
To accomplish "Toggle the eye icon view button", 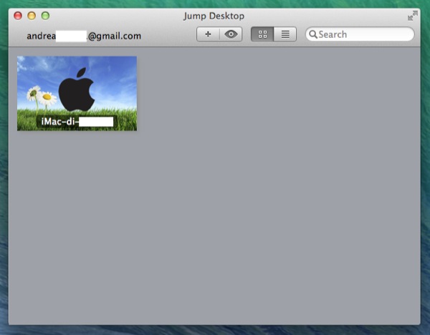I will (231, 34).
